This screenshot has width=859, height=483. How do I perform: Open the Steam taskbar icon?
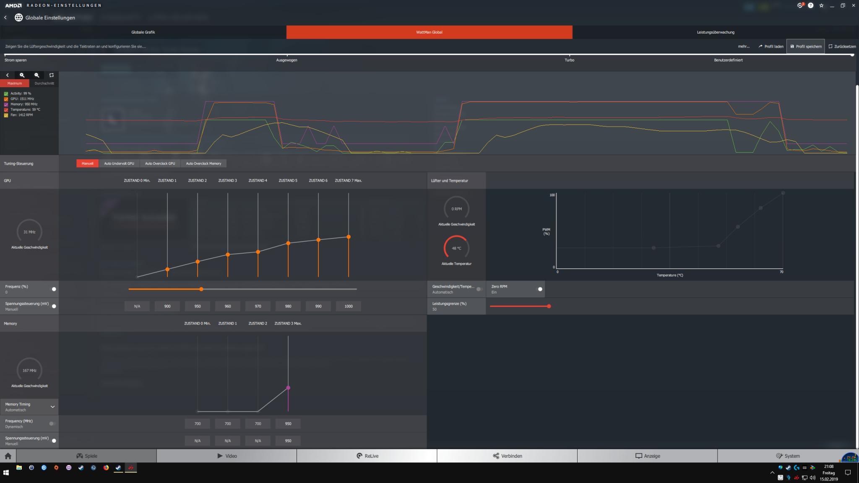(x=118, y=467)
